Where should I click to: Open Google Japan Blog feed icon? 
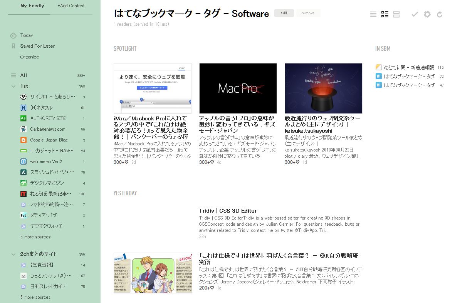[x=24, y=140]
